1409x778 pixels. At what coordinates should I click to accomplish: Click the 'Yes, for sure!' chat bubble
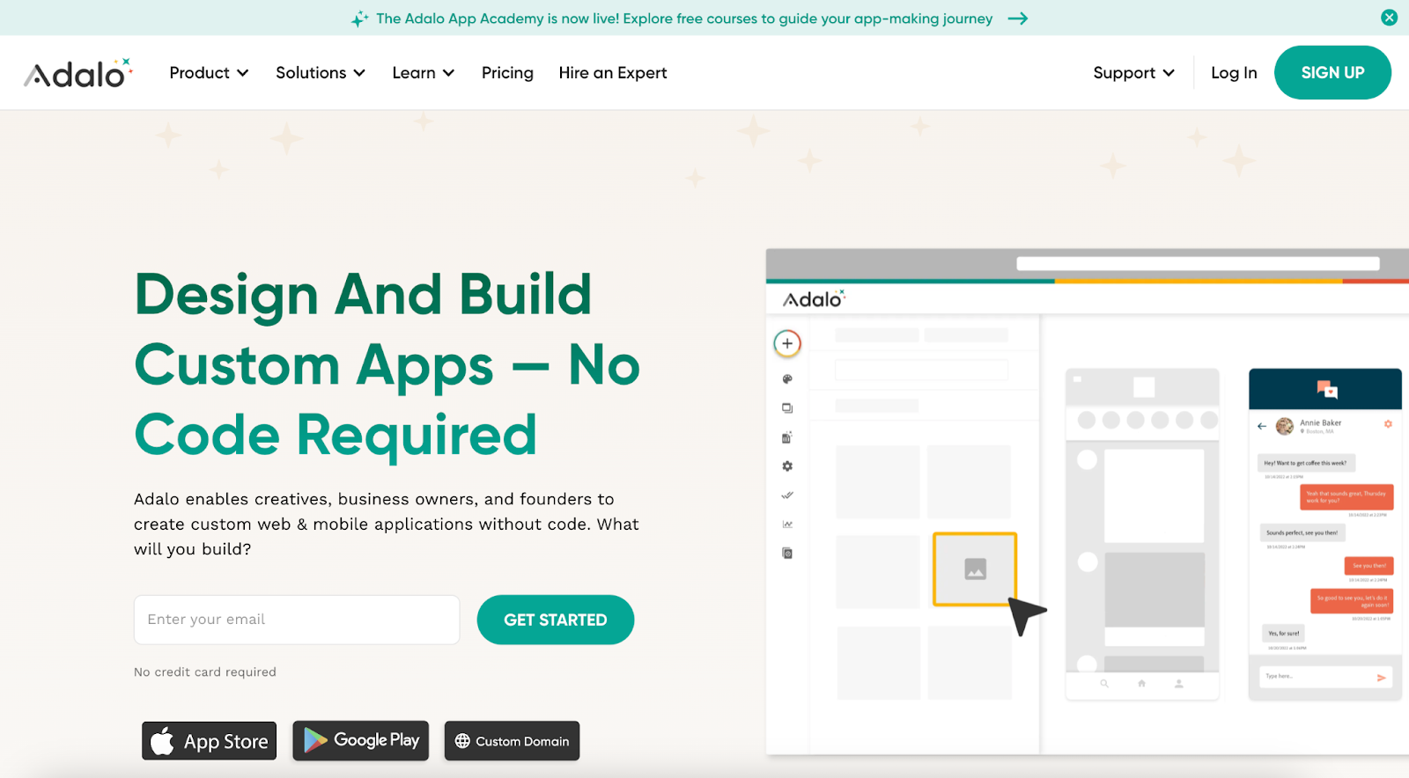1283,633
